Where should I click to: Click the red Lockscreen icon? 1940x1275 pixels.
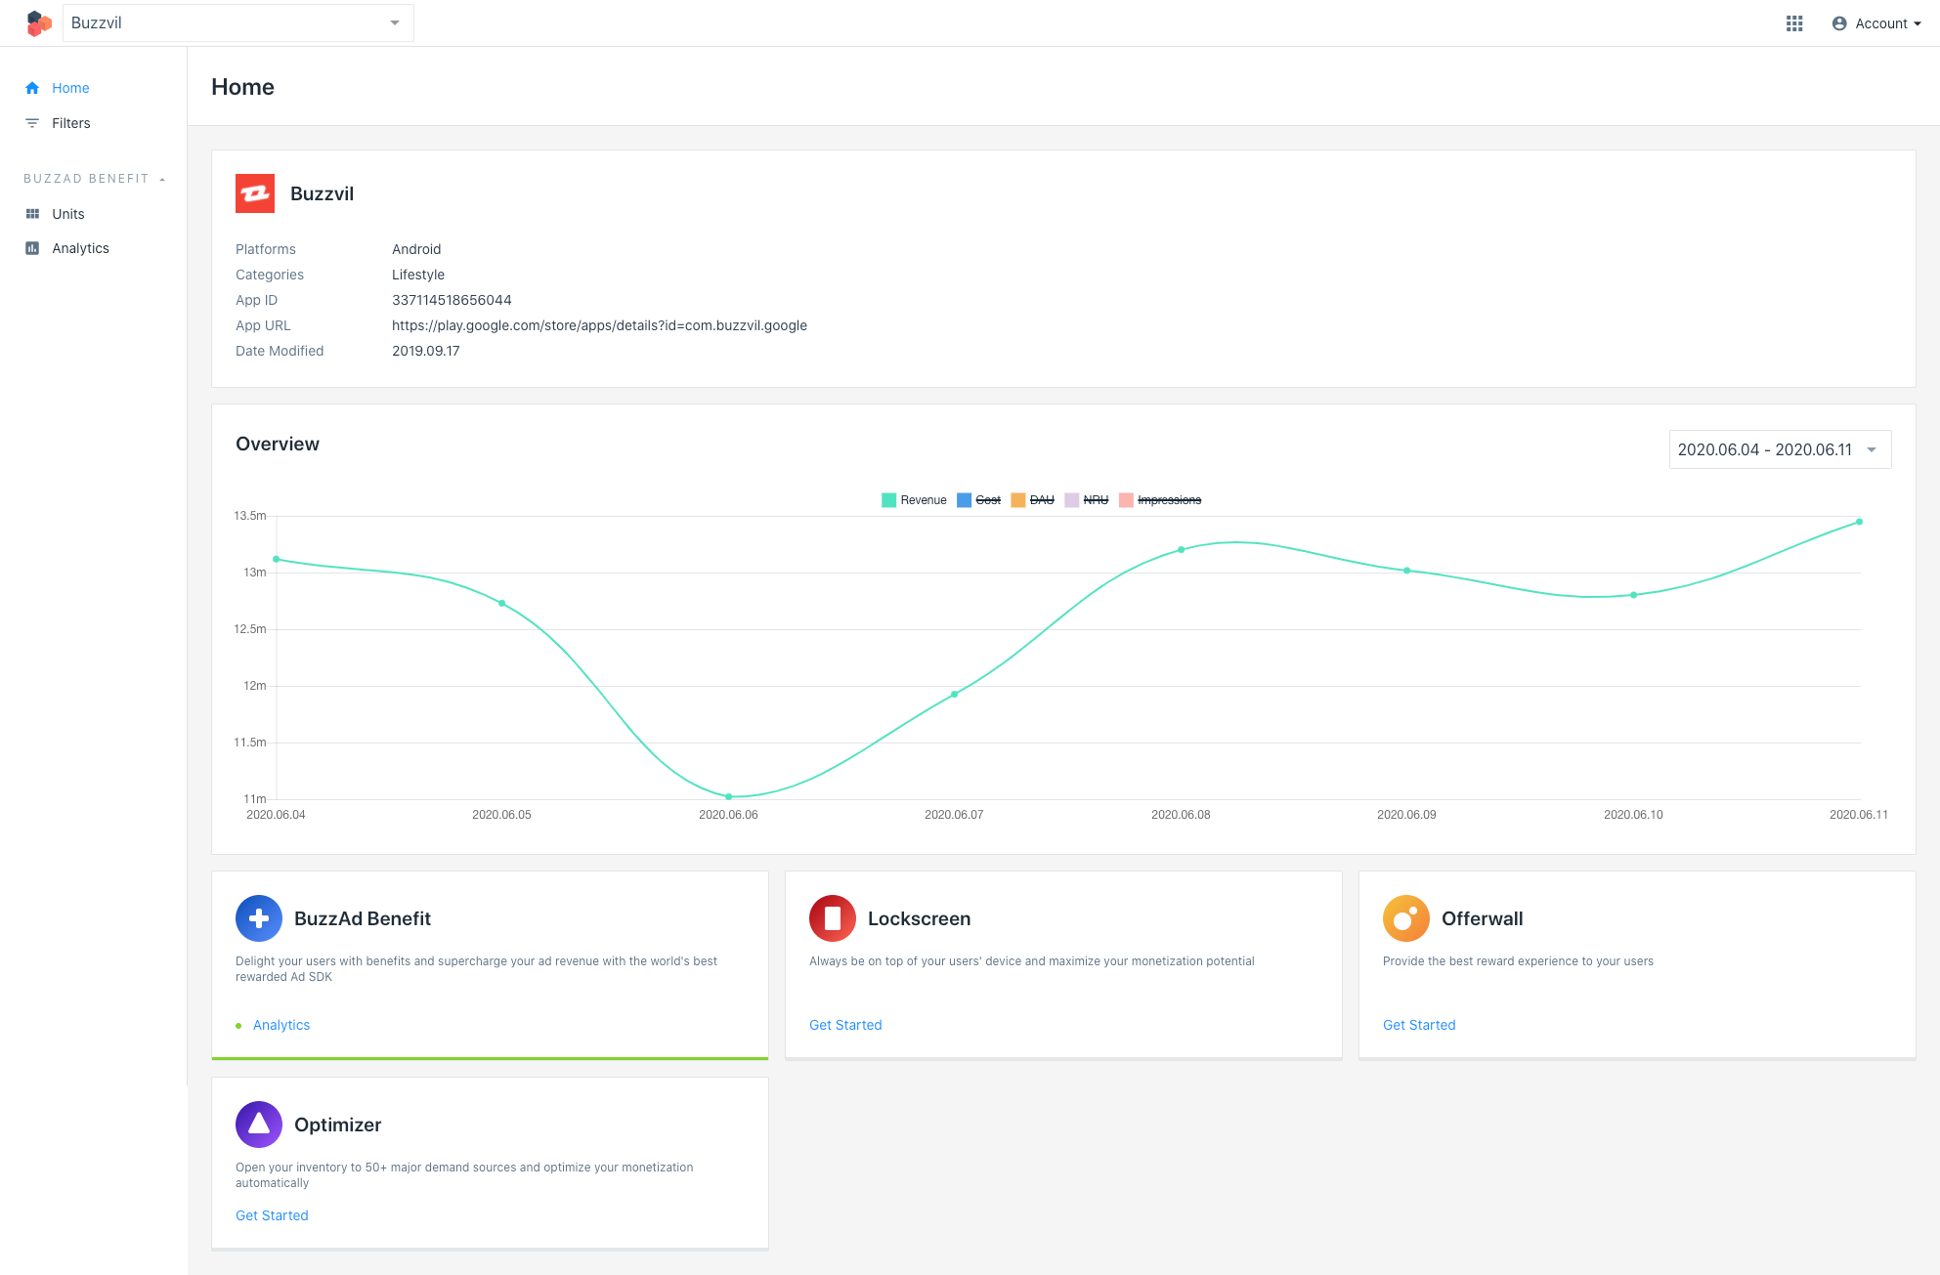pyautogui.click(x=833, y=918)
